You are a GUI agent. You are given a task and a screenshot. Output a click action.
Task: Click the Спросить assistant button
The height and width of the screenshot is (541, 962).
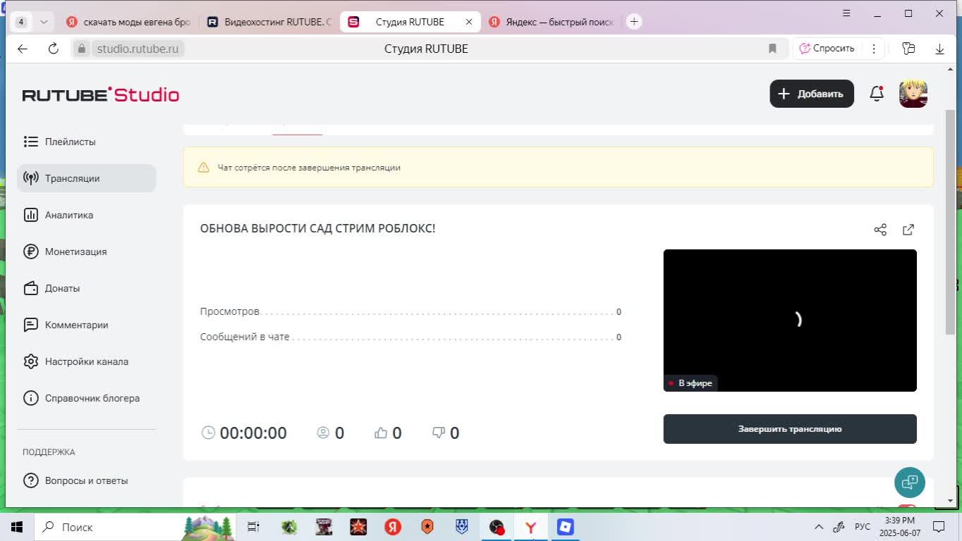click(x=827, y=49)
